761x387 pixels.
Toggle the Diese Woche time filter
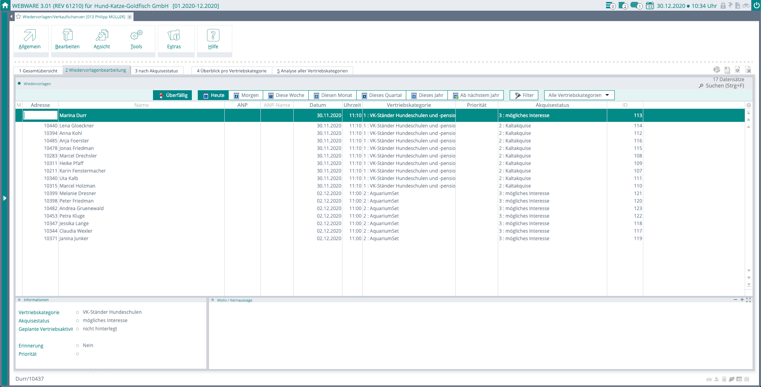pos(286,95)
